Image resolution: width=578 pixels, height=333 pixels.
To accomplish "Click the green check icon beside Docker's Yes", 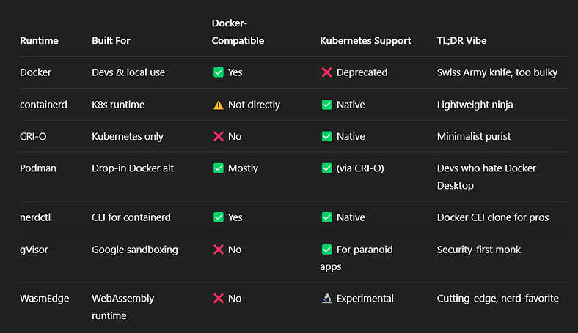I will [219, 72].
